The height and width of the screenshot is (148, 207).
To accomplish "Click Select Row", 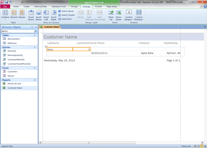I will [65, 19].
